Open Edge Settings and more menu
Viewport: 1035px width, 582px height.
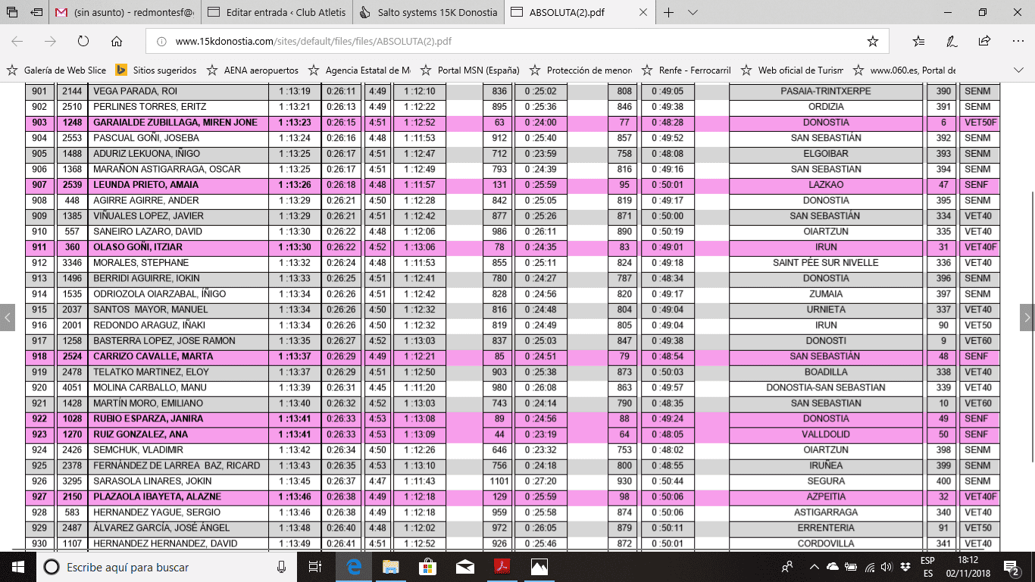click(x=1017, y=42)
